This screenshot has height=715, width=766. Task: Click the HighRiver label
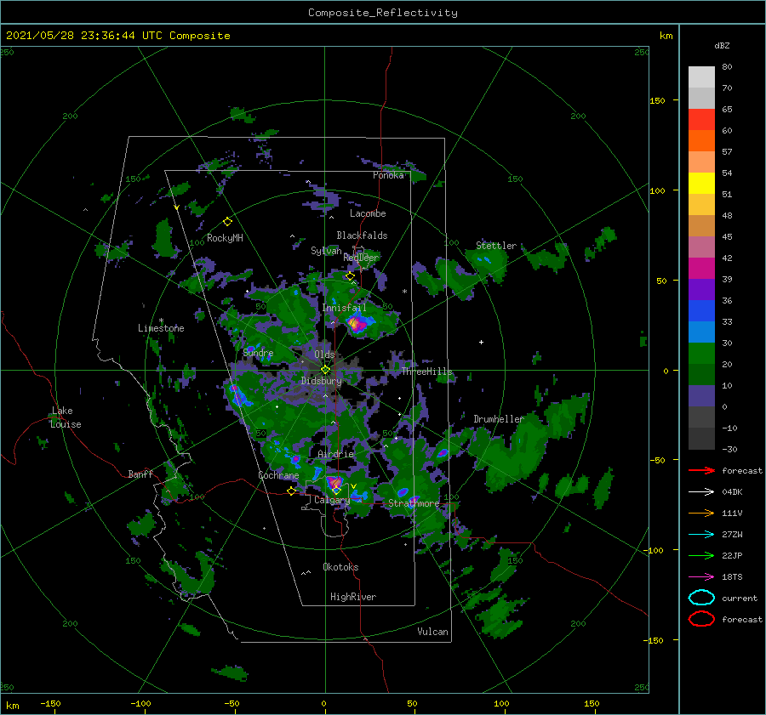352,597
